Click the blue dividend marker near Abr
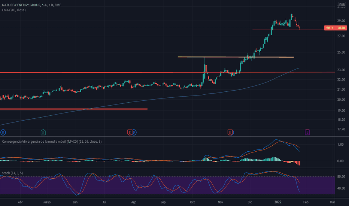349x206 pixels. click(x=3, y=133)
